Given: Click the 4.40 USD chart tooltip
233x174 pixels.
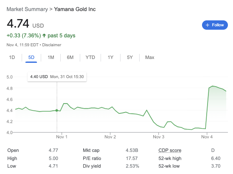Looking at the screenshot, I should (x=57, y=77).
